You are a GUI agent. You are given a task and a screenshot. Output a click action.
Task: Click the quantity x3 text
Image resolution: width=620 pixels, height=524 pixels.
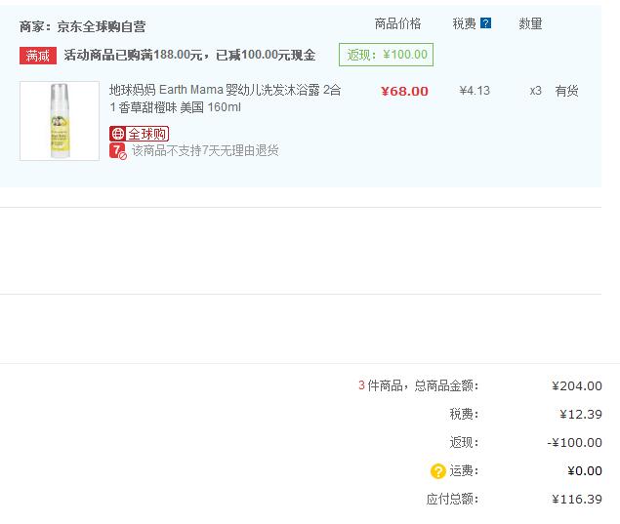(535, 91)
